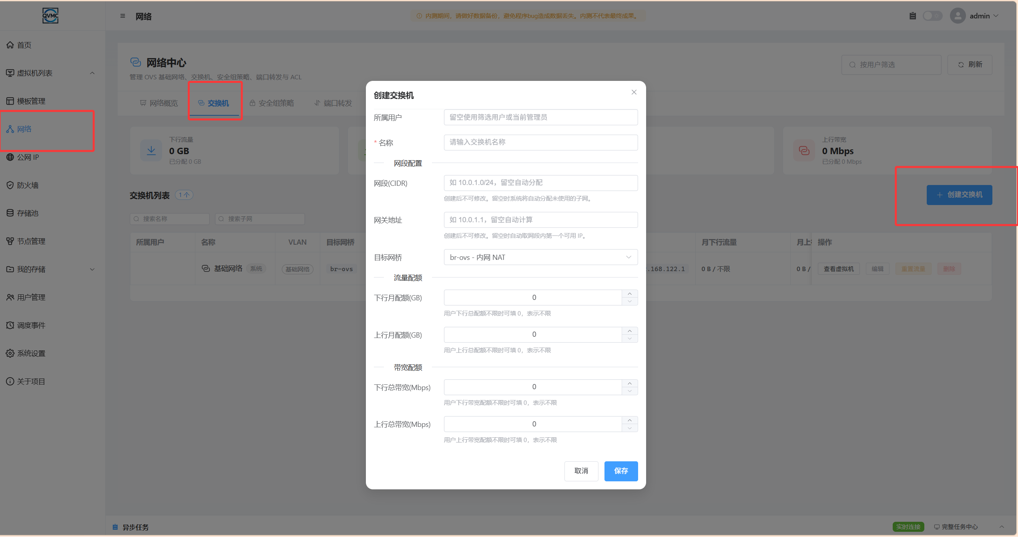The width and height of the screenshot is (1018, 537).
Task: Open the 目标网桥 dropdown
Action: [x=540, y=257]
